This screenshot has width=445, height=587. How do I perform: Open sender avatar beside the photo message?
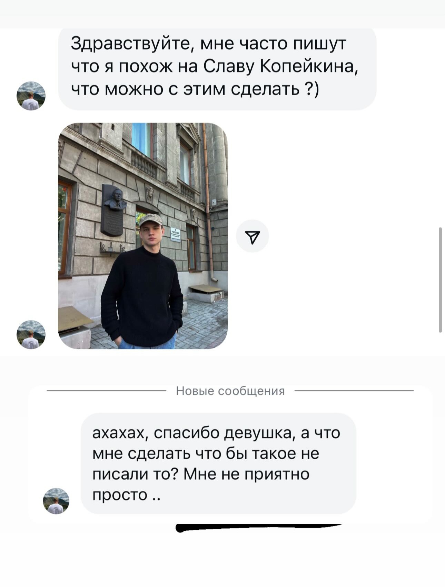click(31, 334)
